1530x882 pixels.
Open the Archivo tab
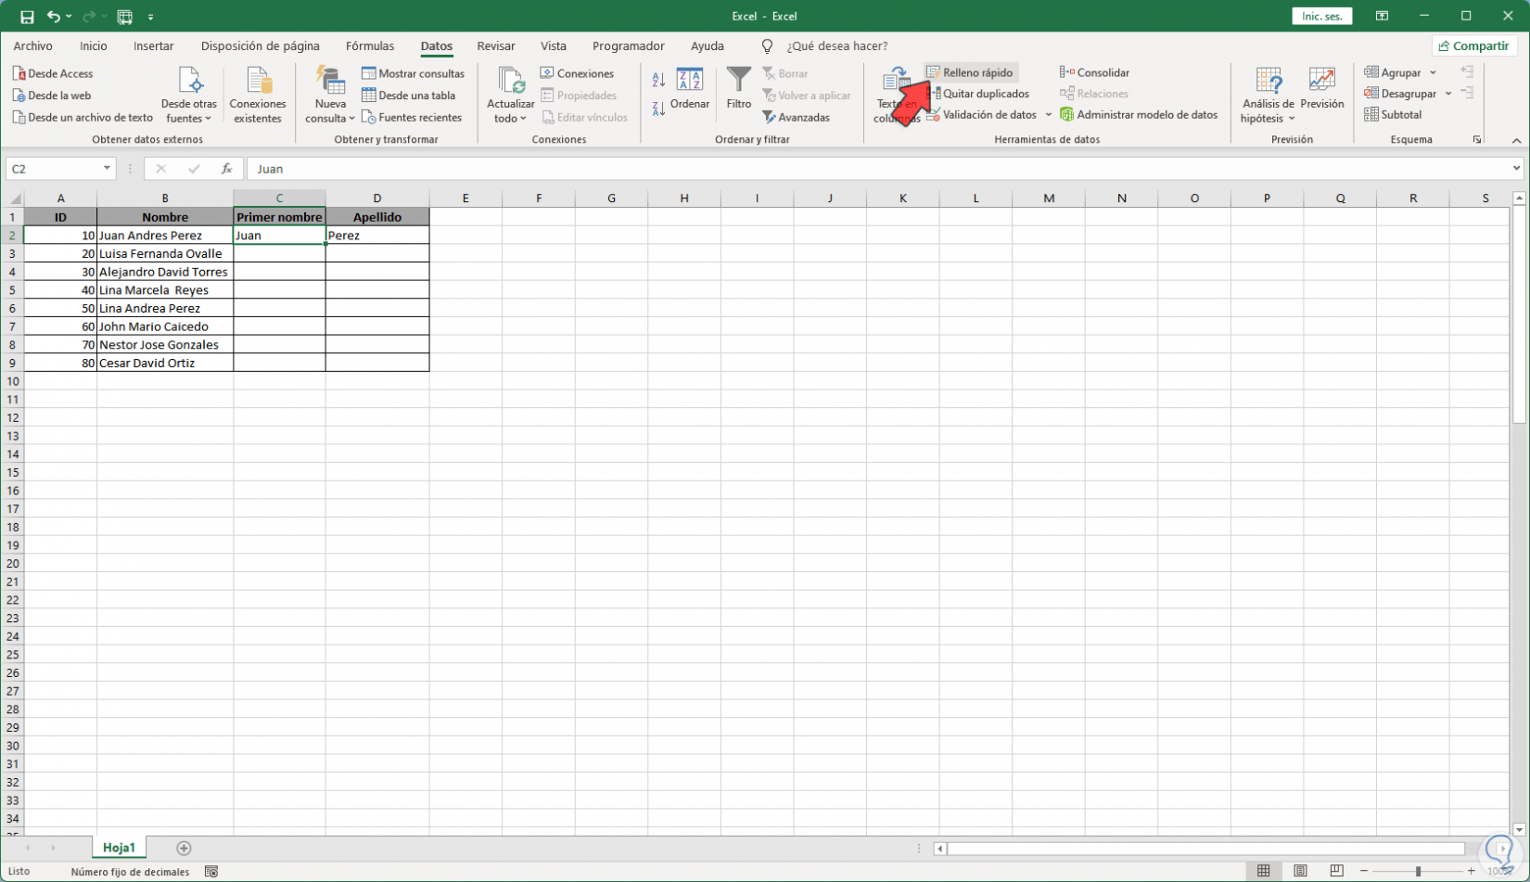33,46
